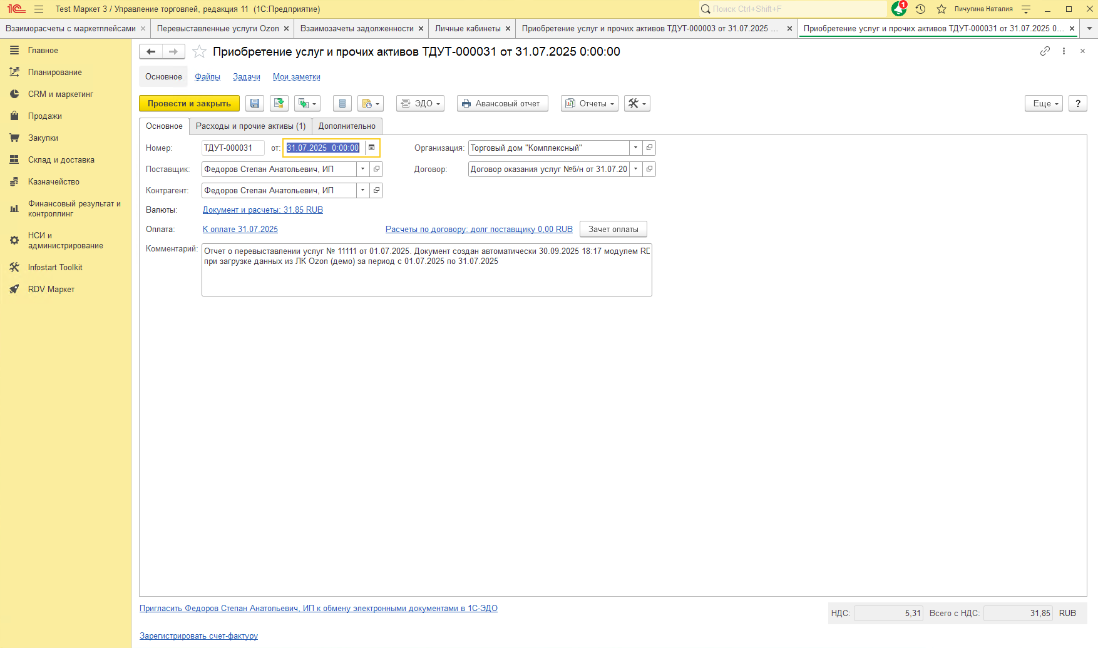Viewport: 1098px width, 648px height.
Task: Click the Зачет оплаты button
Action: pyautogui.click(x=613, y=230)
